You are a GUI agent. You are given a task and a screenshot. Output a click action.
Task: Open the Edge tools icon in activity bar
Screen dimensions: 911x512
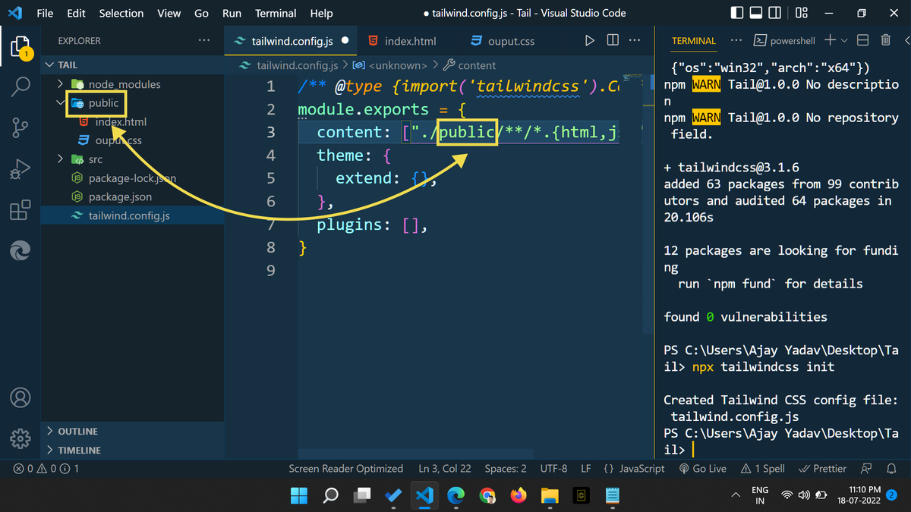point(20,250)
